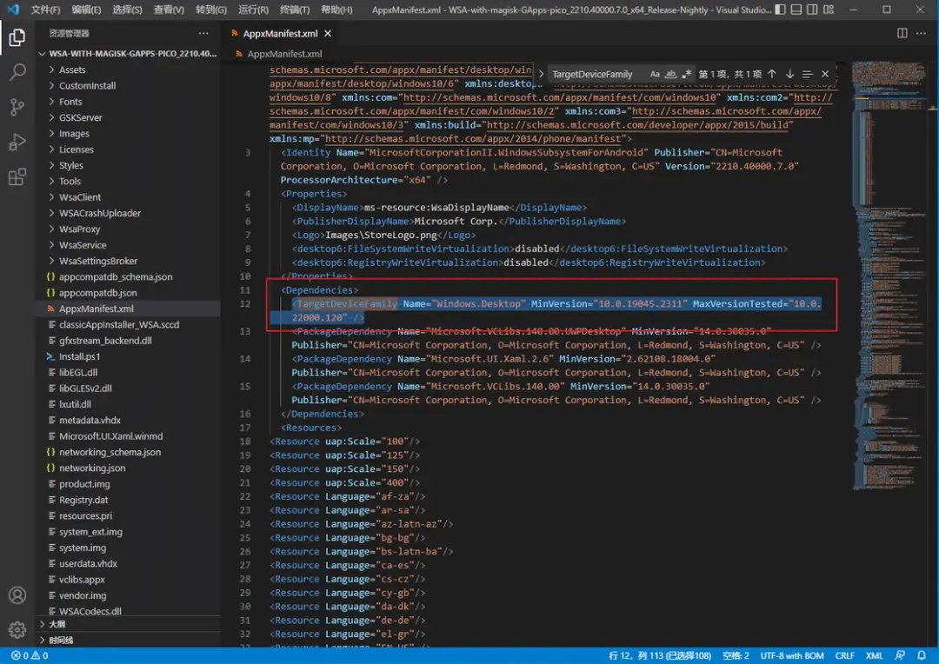Open the Run and Debug view

pos(17,143)
